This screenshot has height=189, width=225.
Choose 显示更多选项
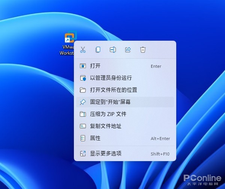coord(125,154)
